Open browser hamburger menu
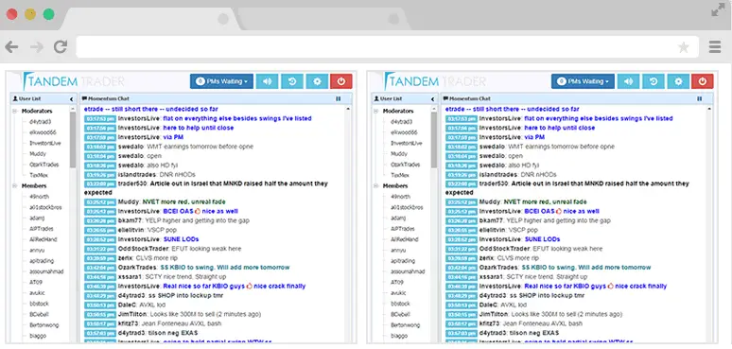Image resolution: width=732 pixels, height=349 pixels. pyautogui.click(x=715, y=46)
